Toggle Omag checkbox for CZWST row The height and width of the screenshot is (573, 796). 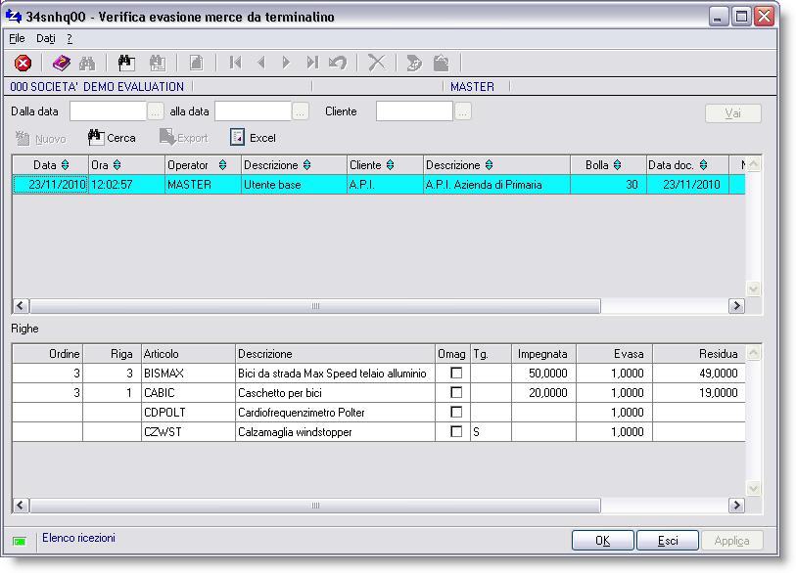coord(455,432)
